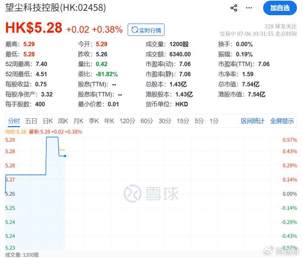Select the 15分 interval tab
The height and width of the screenshot is (258, 303).
click(x=183, y=121)
